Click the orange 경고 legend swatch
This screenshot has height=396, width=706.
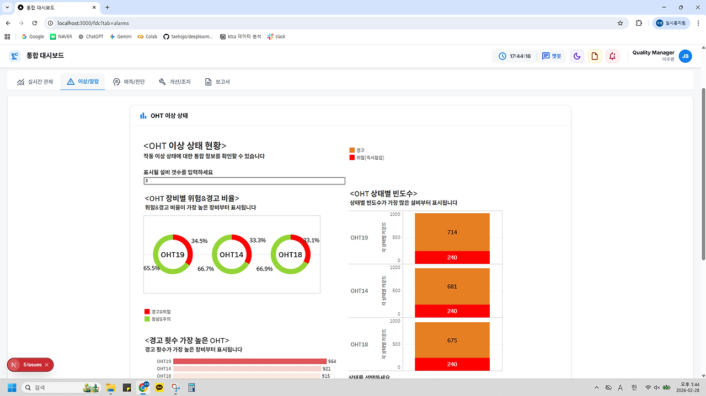pyautogui.click(x=352, y=150)
